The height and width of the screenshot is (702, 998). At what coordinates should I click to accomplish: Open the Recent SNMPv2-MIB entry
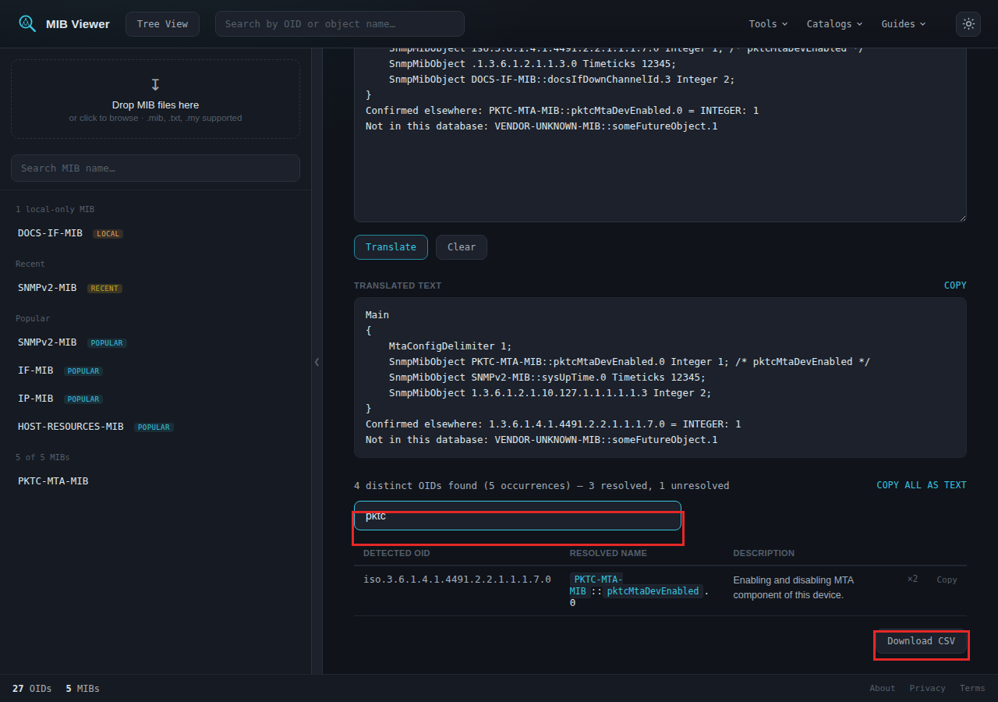155,288
